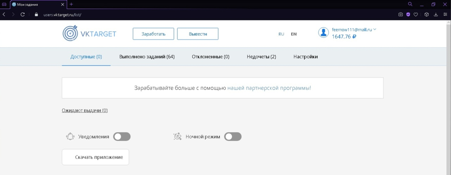Image resolution: width=451 pixels, height=175 pixels.
Task: Click the Ожидают выдачи (0) link
Action: coord(85,111)
